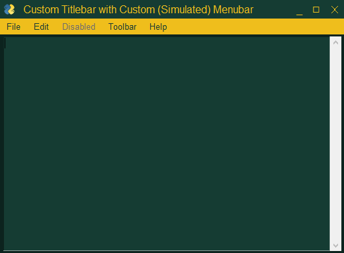Viewport: 344px width, 253px height.
Task: Open the Help menu
Action: (158, 27)
